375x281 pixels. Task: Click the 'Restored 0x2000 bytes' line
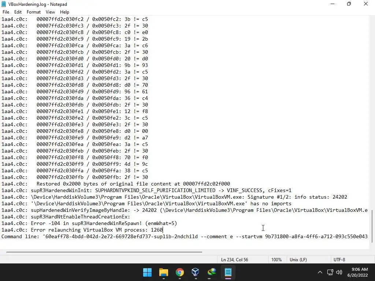point(116,184)
